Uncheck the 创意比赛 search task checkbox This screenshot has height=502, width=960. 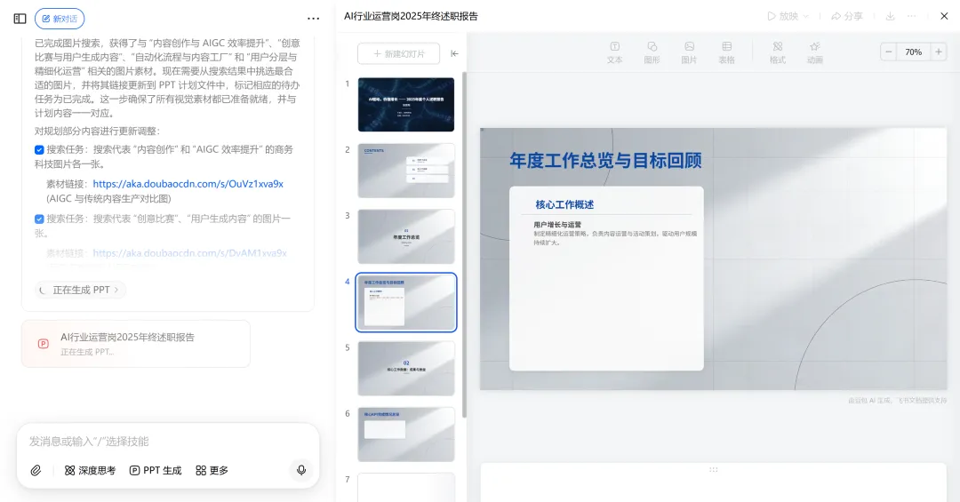click(x=39, y=219)
